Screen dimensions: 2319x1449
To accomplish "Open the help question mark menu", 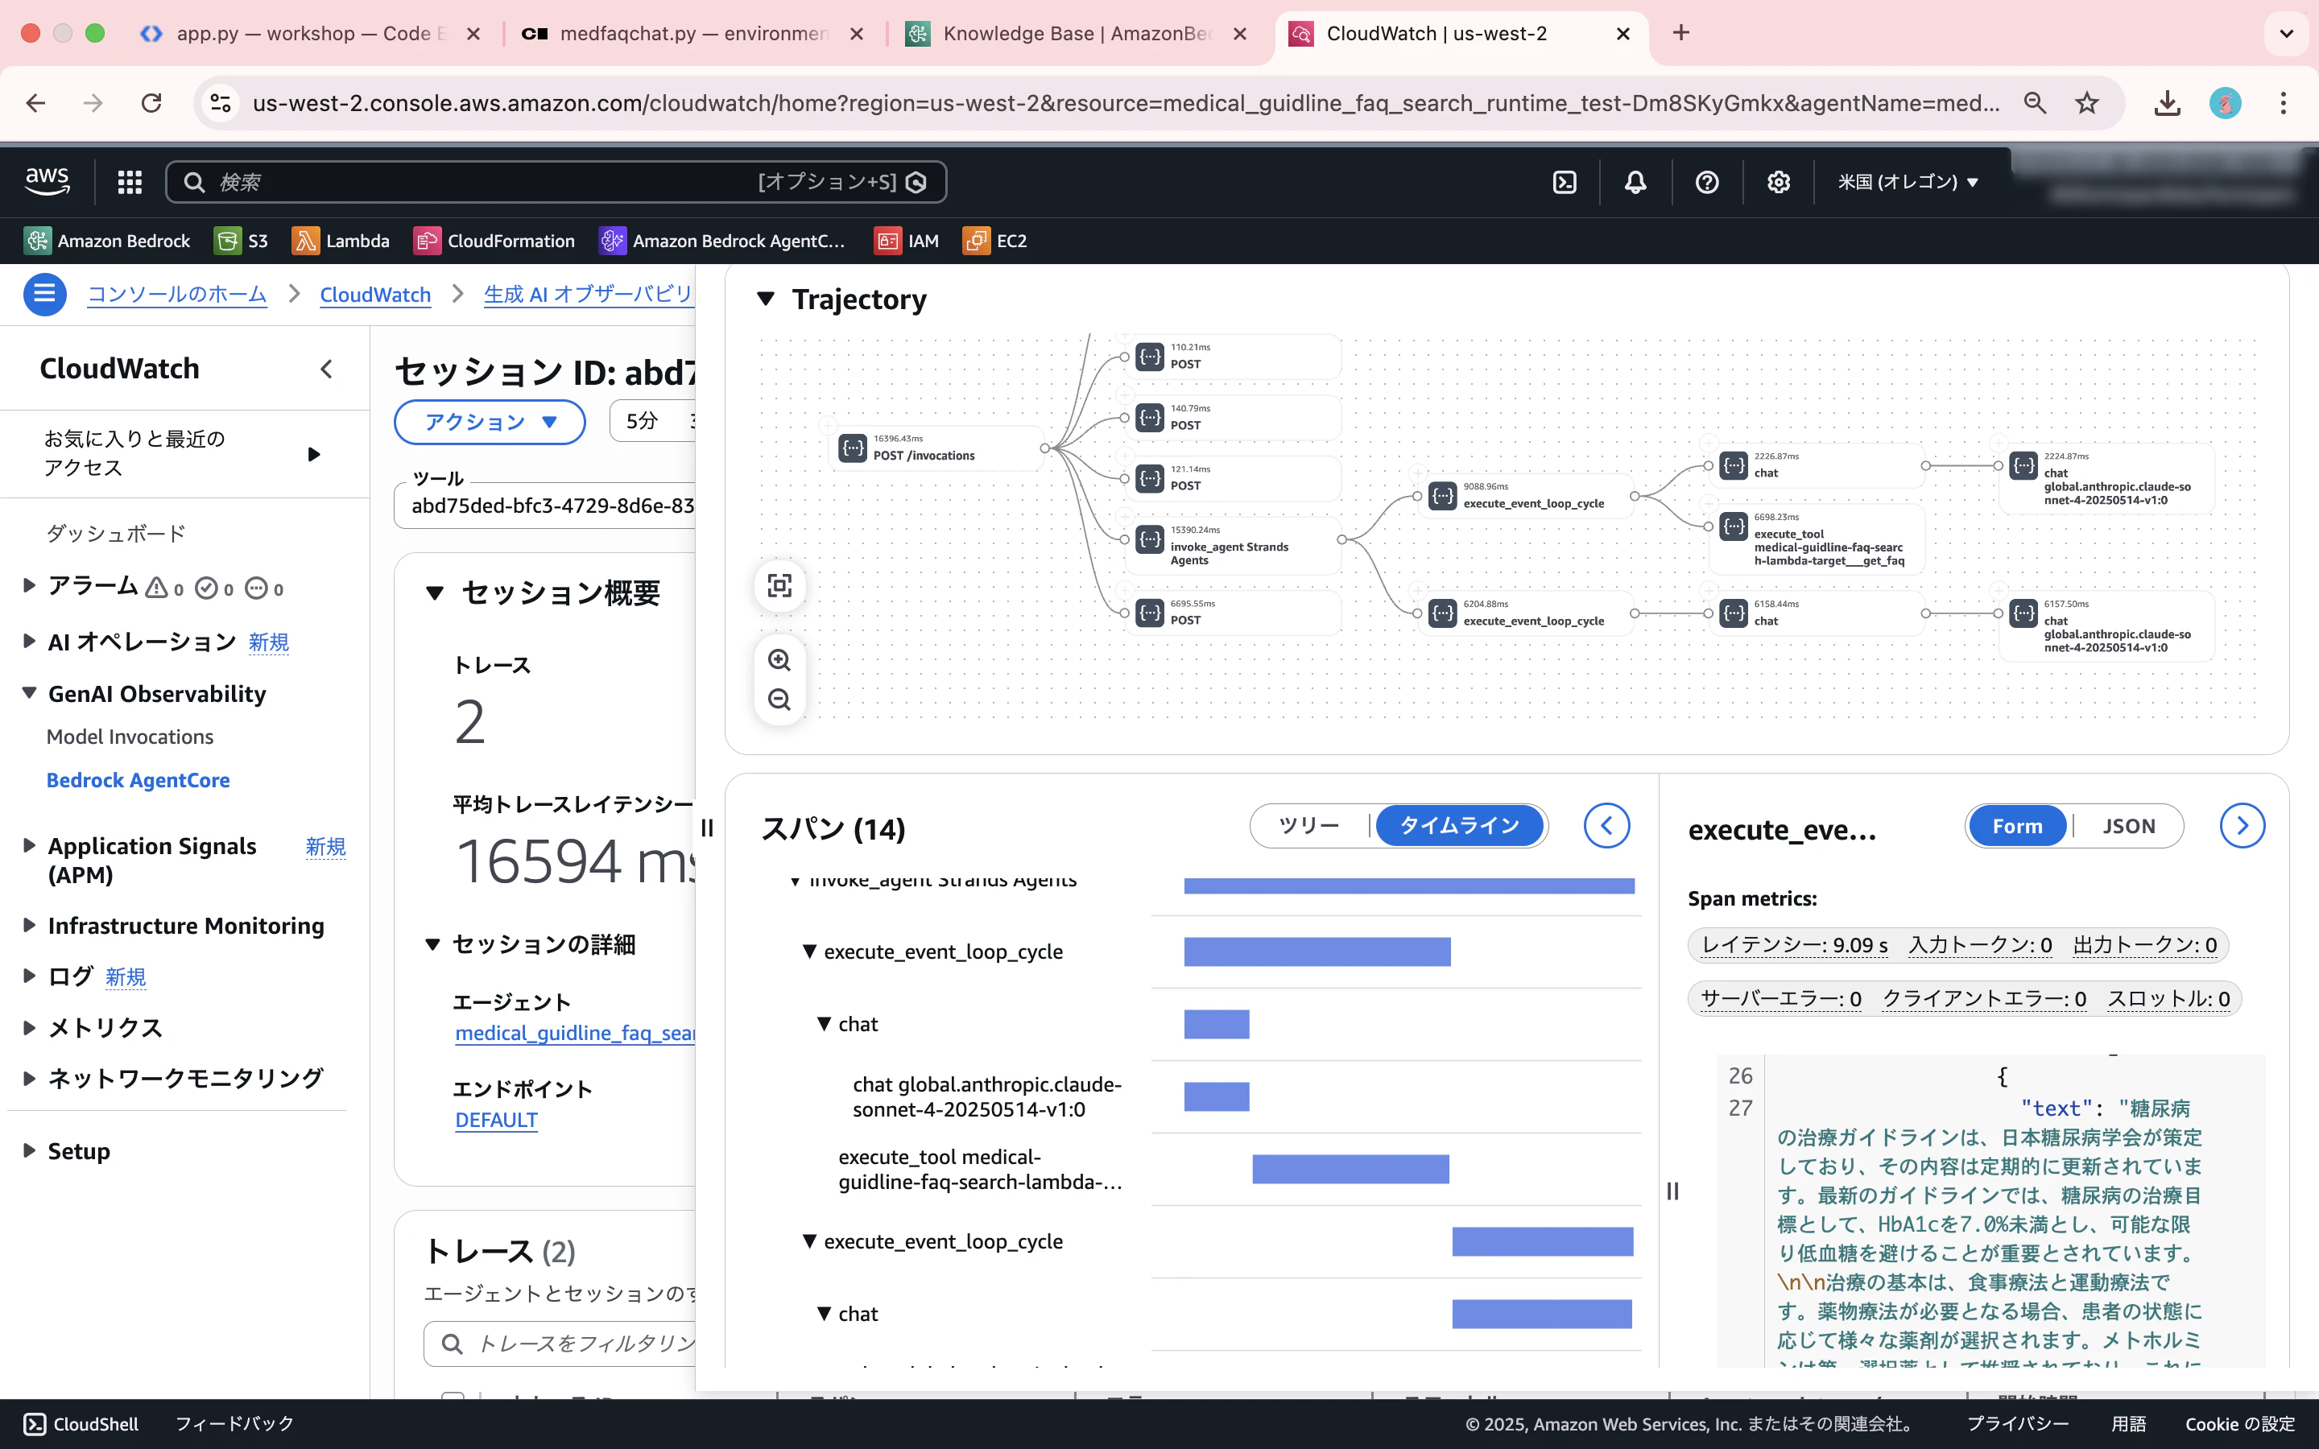I will point(1707,182).
